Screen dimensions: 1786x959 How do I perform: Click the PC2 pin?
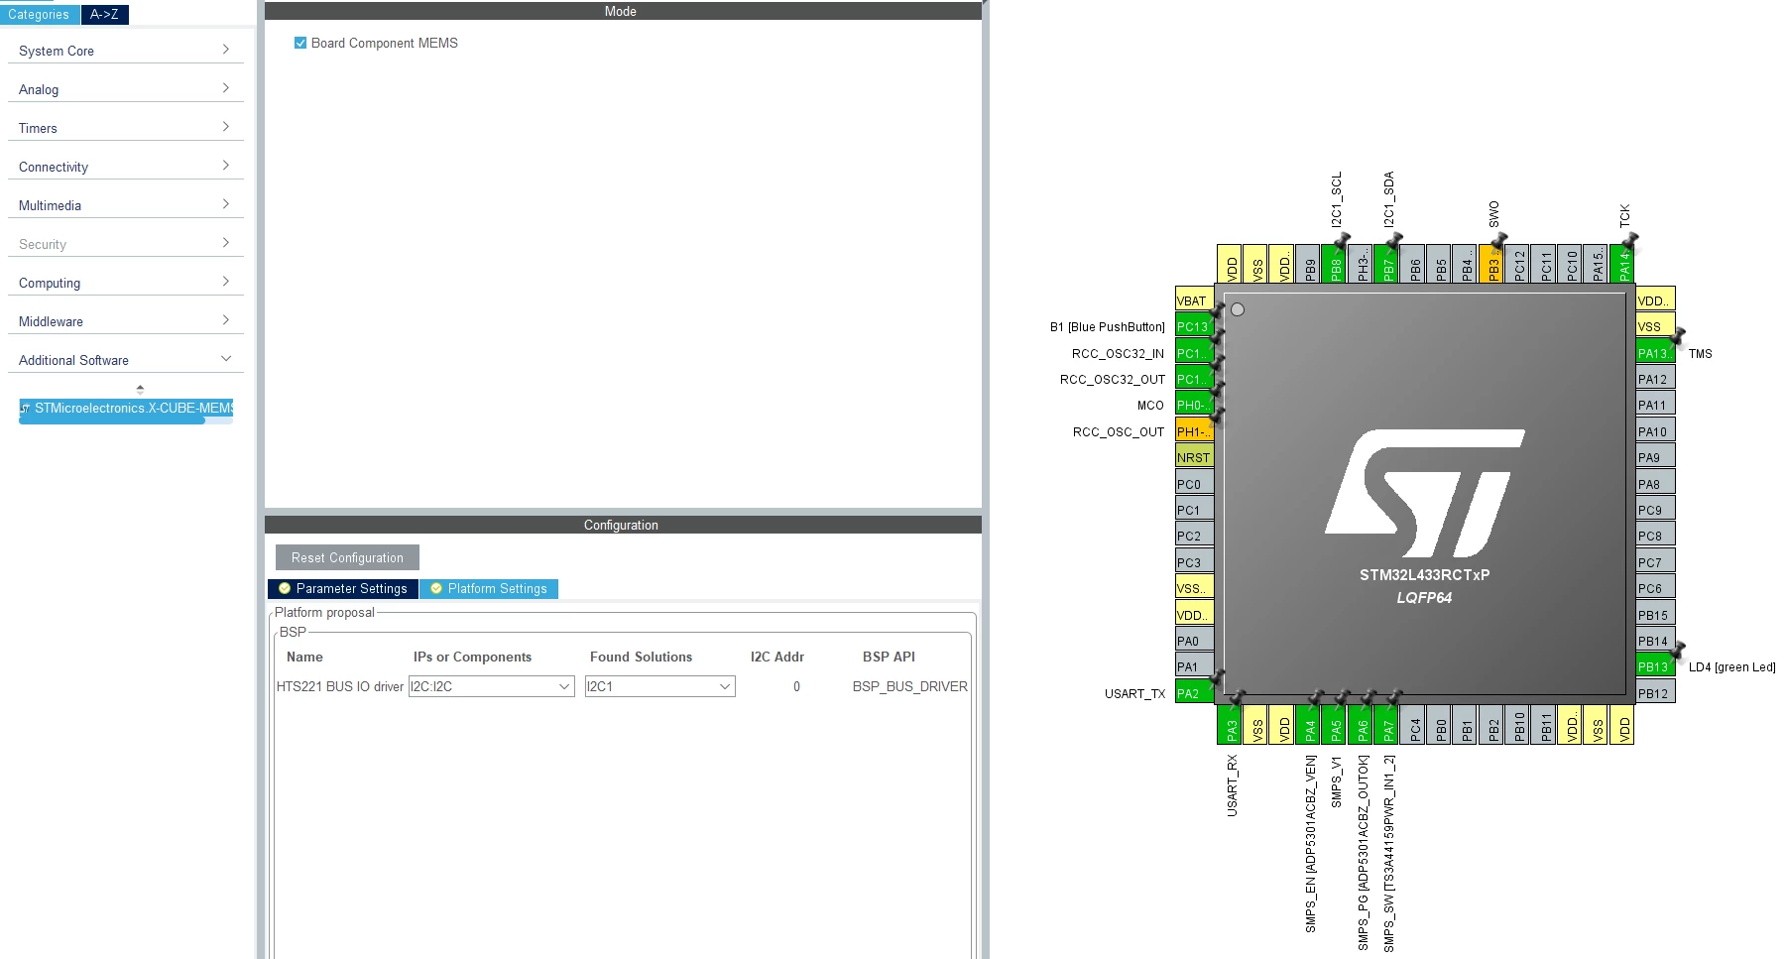(1194, 536)
